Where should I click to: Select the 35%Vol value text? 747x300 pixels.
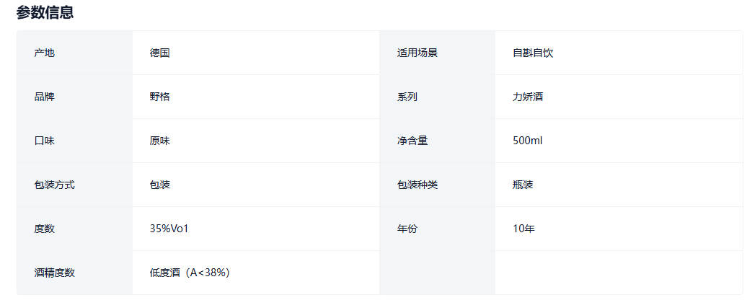point(169,229)
